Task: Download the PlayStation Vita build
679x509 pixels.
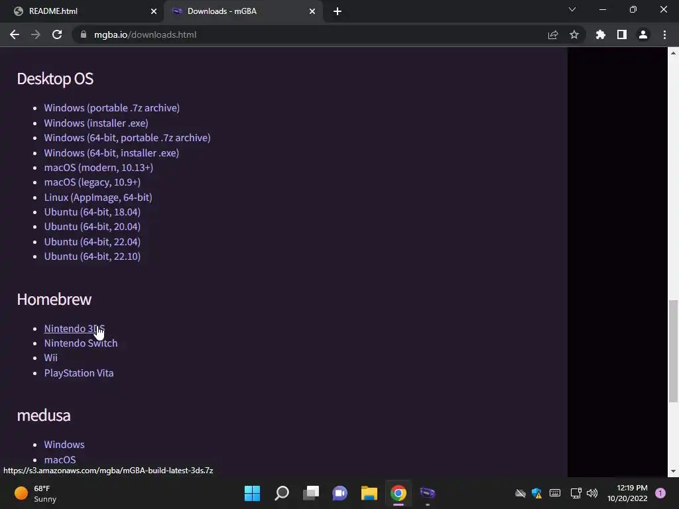Action: 79,373
